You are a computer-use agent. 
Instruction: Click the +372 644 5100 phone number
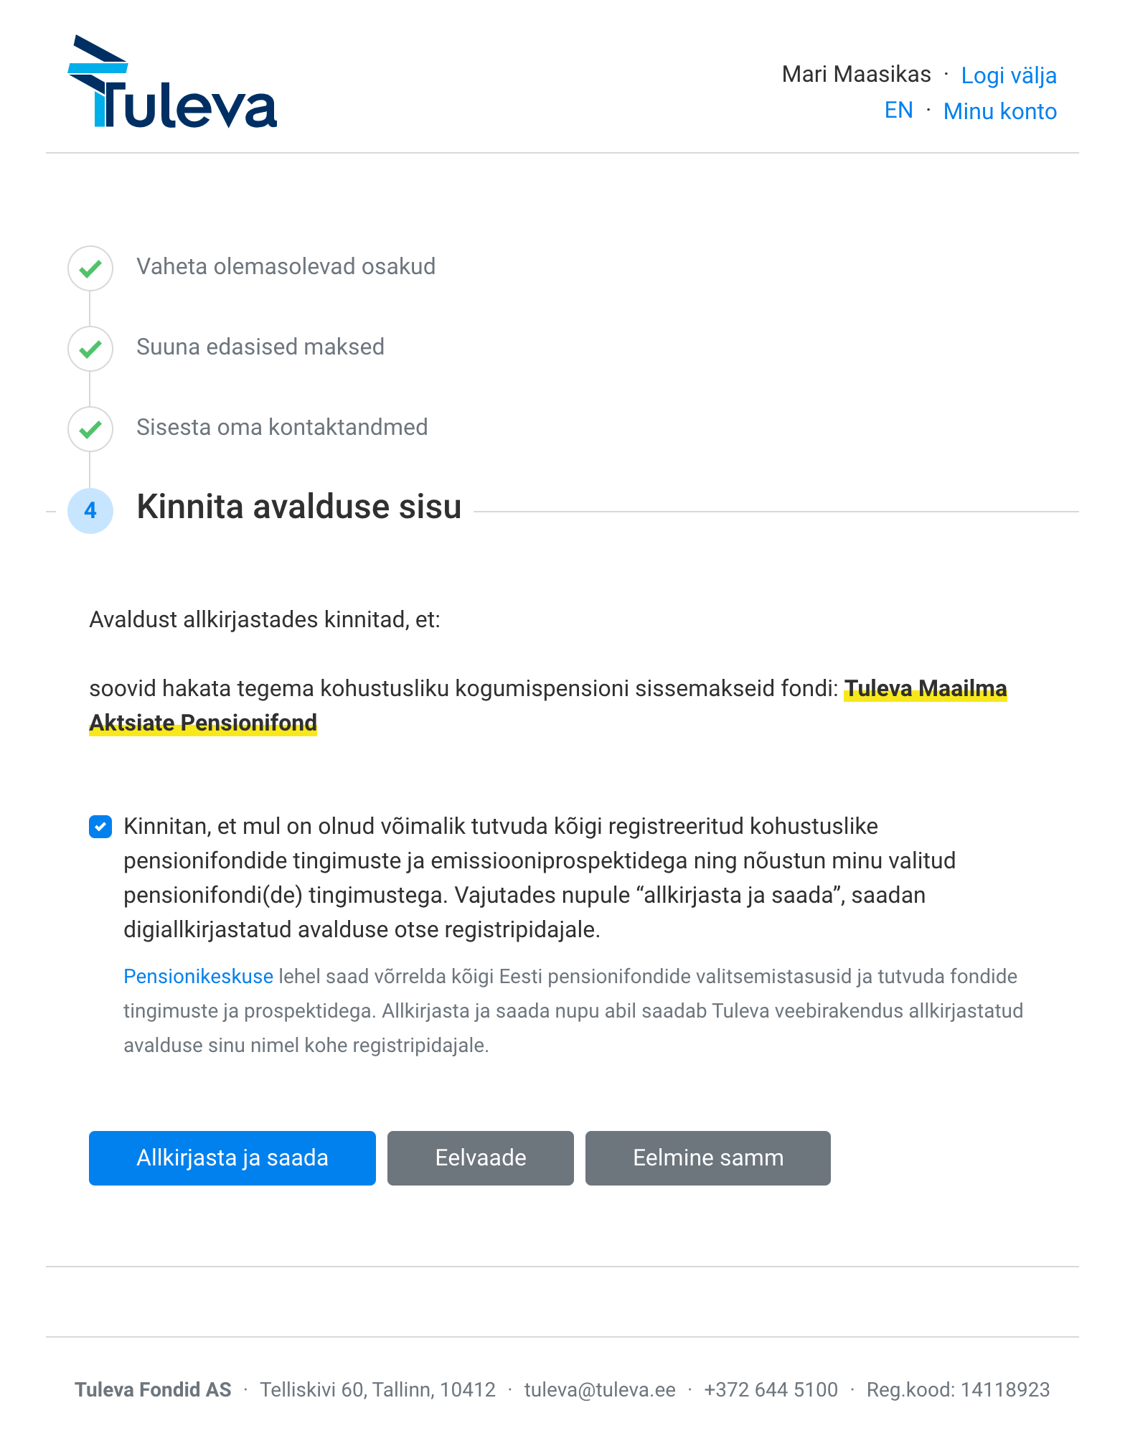click(x=771, y=1390)
